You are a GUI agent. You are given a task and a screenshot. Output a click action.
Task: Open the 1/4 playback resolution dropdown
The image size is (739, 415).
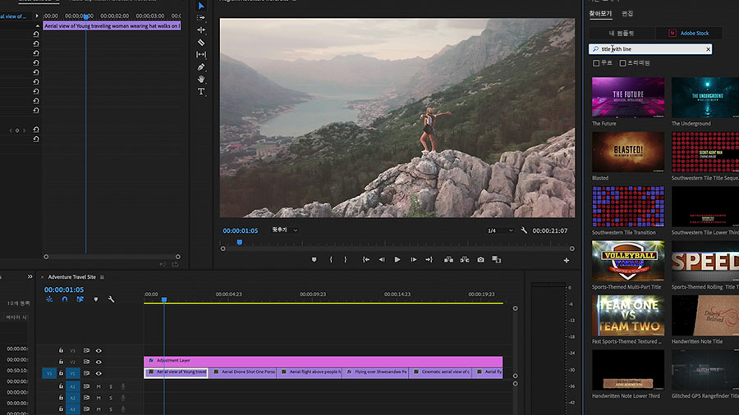coord(499,230)
